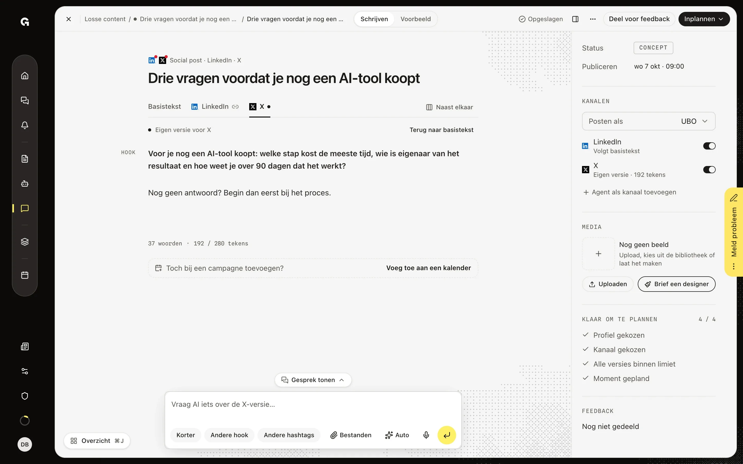The width and height of the screenshot is (743, 464).
Task: Open the shield icon in sidebar
Action: click(x=25, y=396)
